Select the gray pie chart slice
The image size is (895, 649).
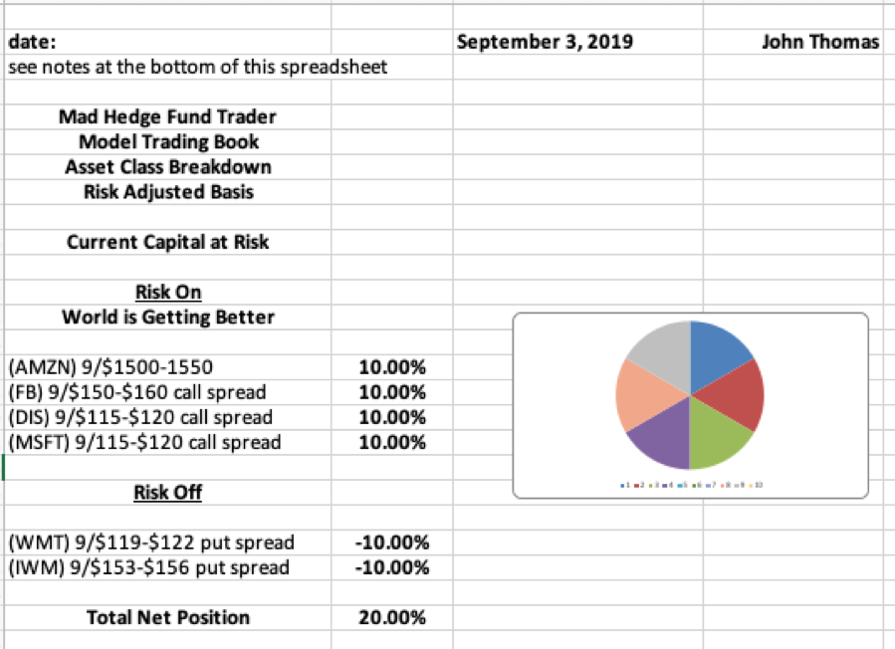coord(658,351)
